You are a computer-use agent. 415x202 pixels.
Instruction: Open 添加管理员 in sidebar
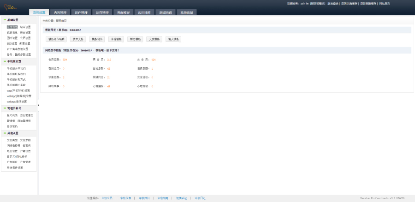[x=27, y=115]
